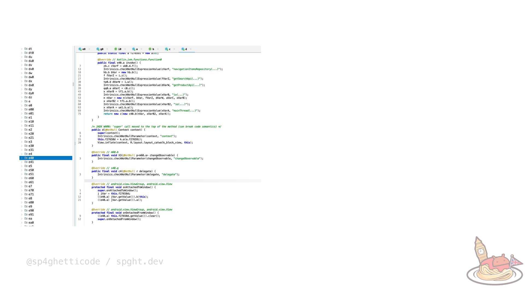The width and height of the screenshot is (525, 295).
Task: Close the c editor tab
Action: click(x=174, y=49)
